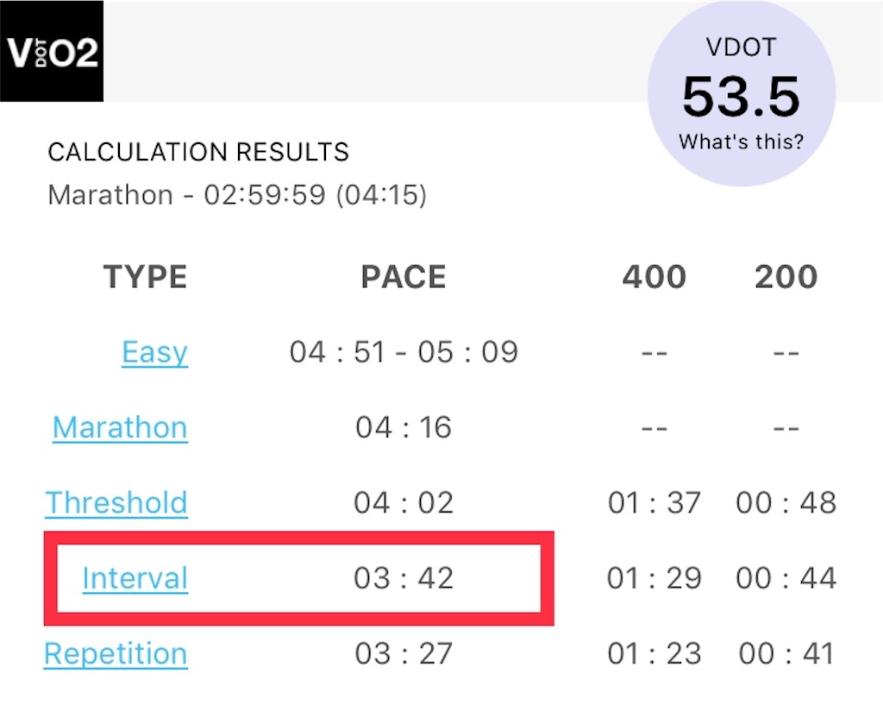Viewport: 883px width, 711px height.
Task: Click the VDOT O2 logo icon
Action: (x=51, y=51)
